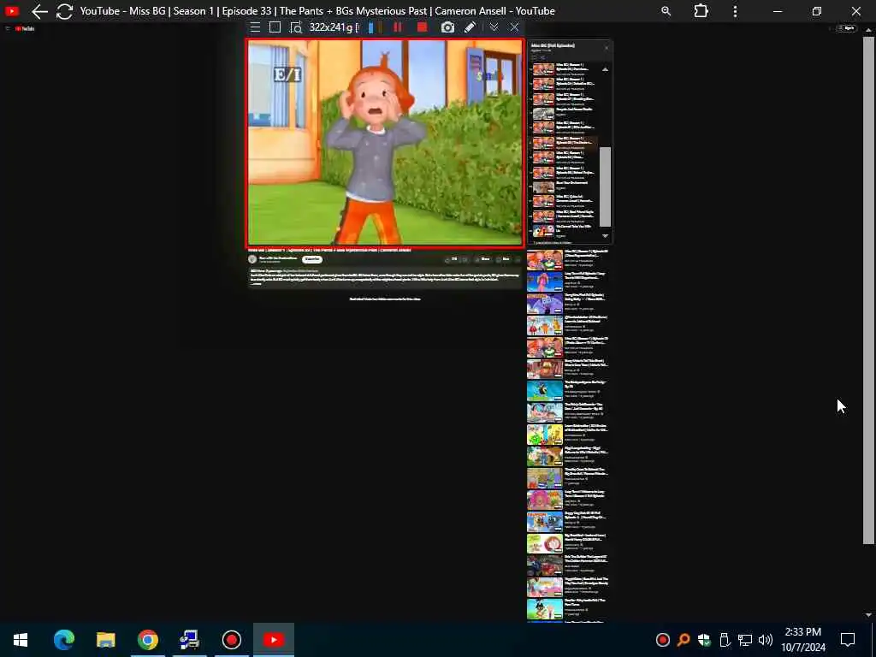The height and width of the screenshot is (657, 876).
Task: Open the three-dot app menu
Action: (735, 11)
